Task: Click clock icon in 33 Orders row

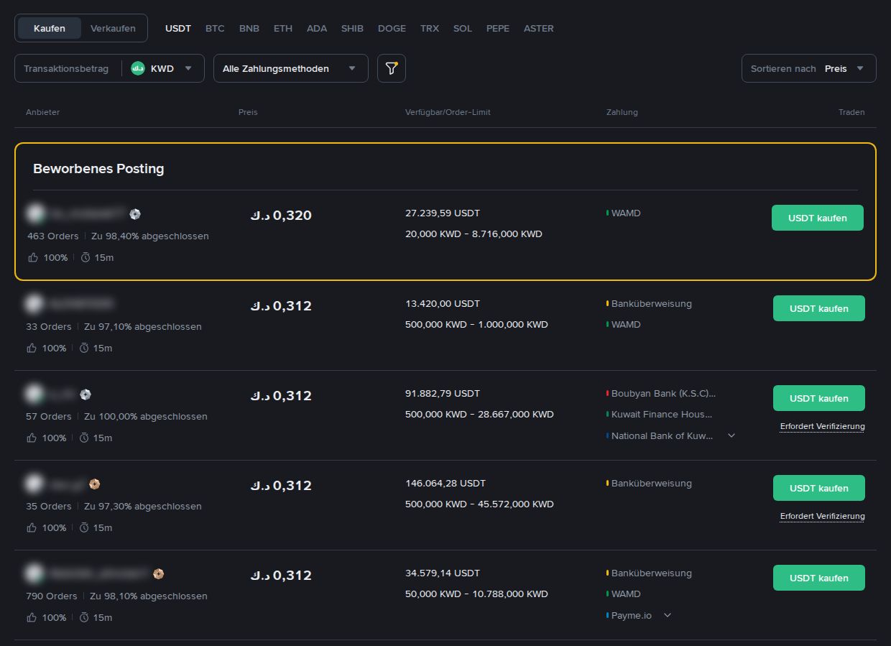Action: (84, 348)
